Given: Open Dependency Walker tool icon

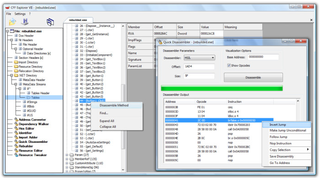Looking at the screenshot, I should point(16,124).
